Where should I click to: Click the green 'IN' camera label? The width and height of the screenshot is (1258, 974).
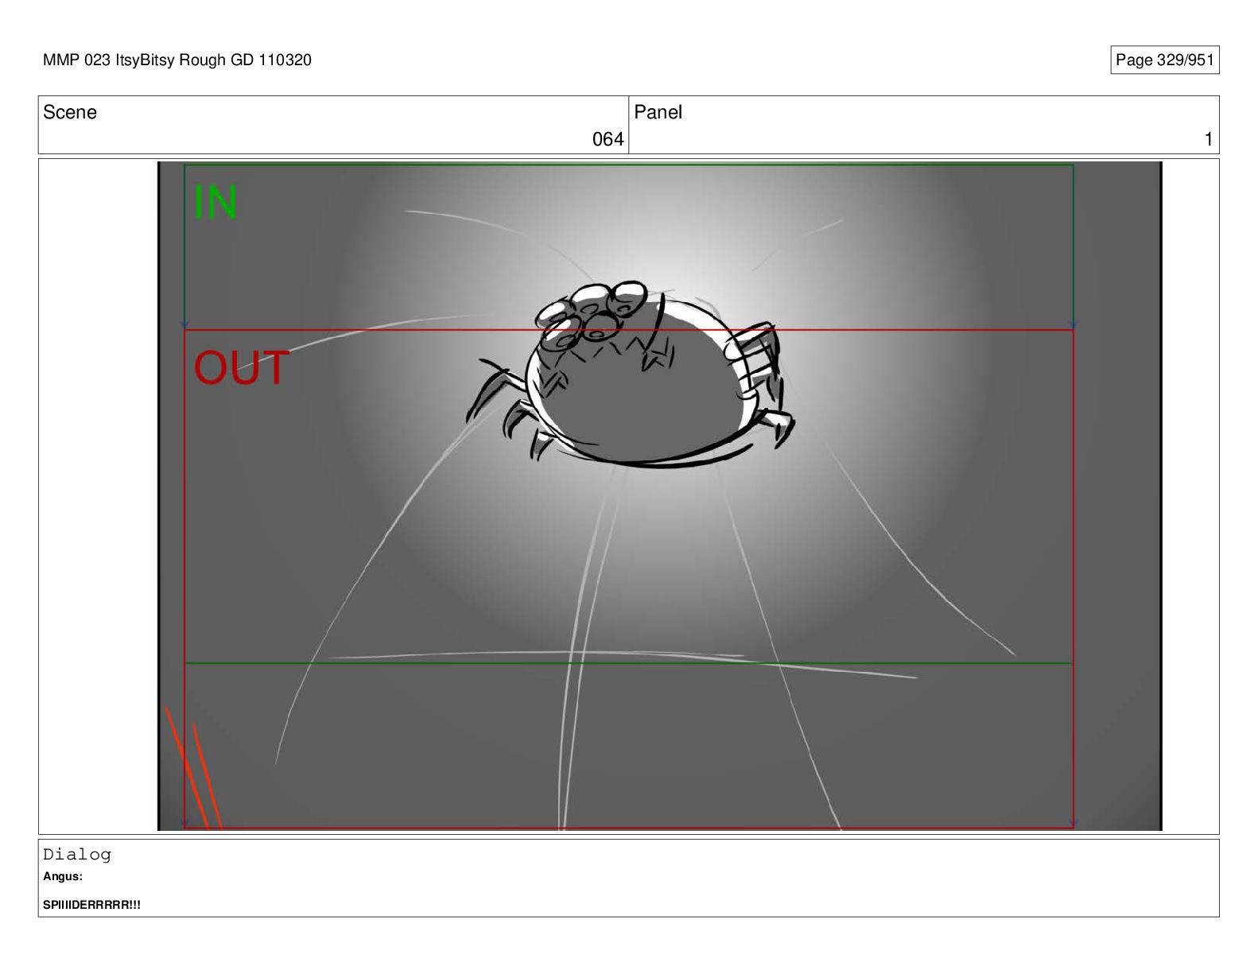click(215, 203)
